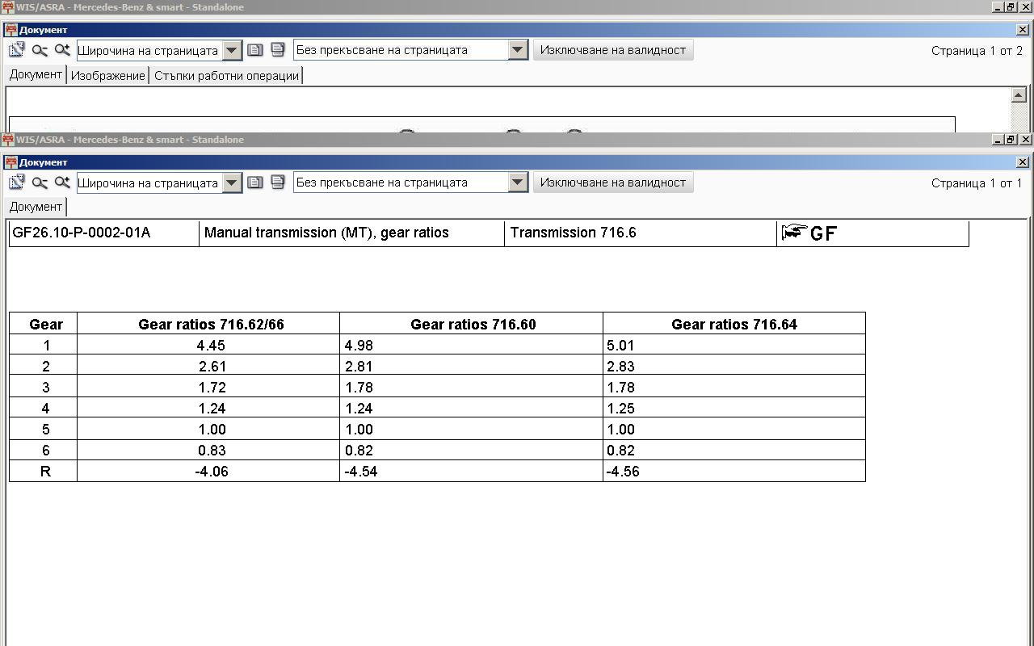This screenshot has width=1034, height=646.
Task: Click the 5.01 first-gear ratio value
Action: tap(620, 346)
